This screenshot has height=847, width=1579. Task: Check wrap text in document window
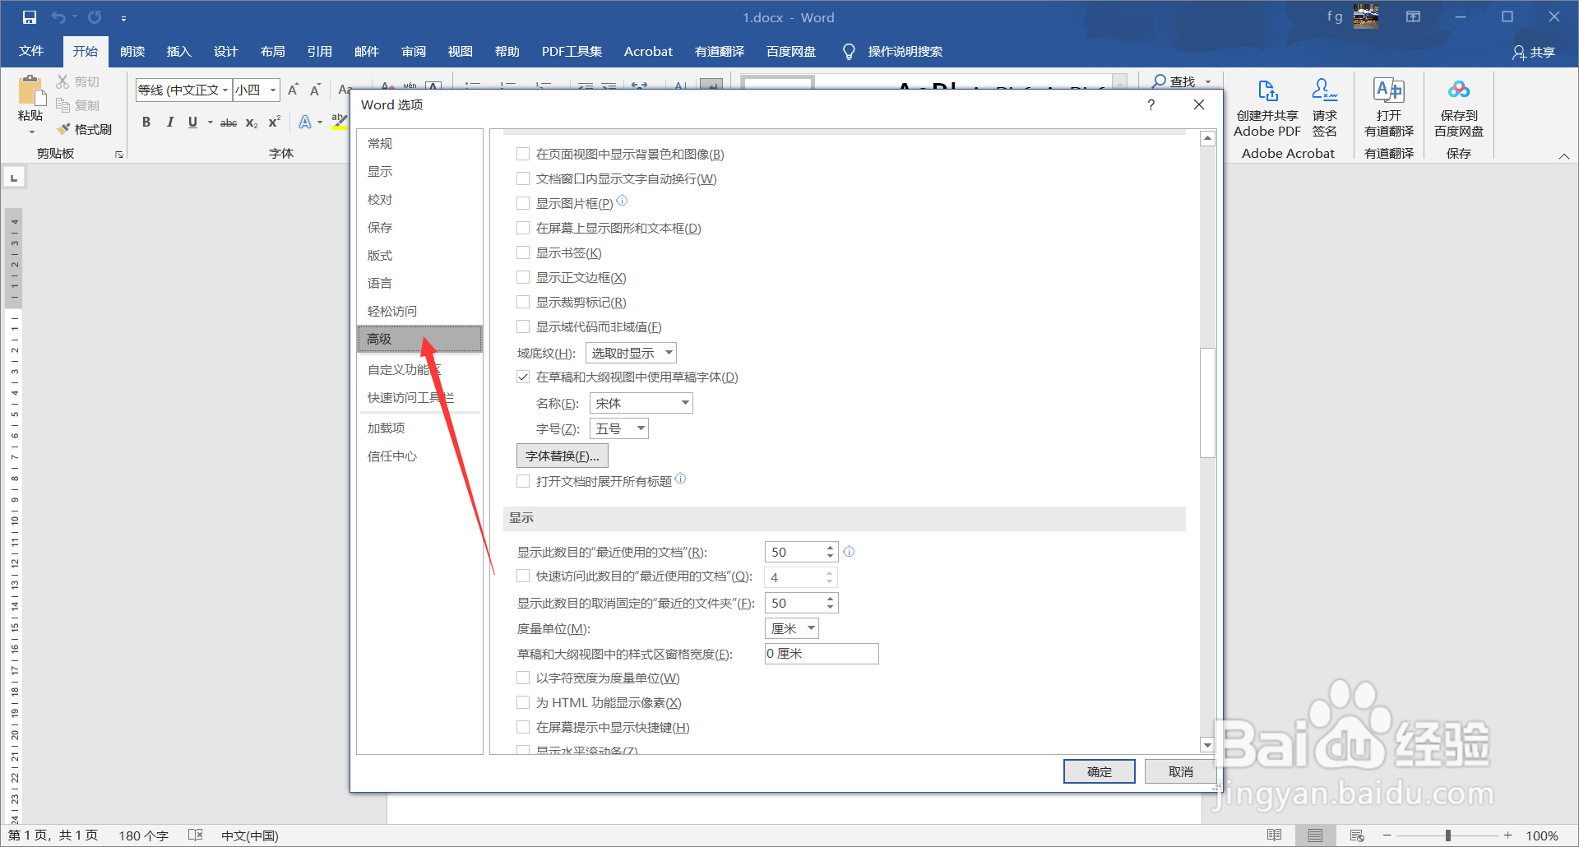pos(523,178)
